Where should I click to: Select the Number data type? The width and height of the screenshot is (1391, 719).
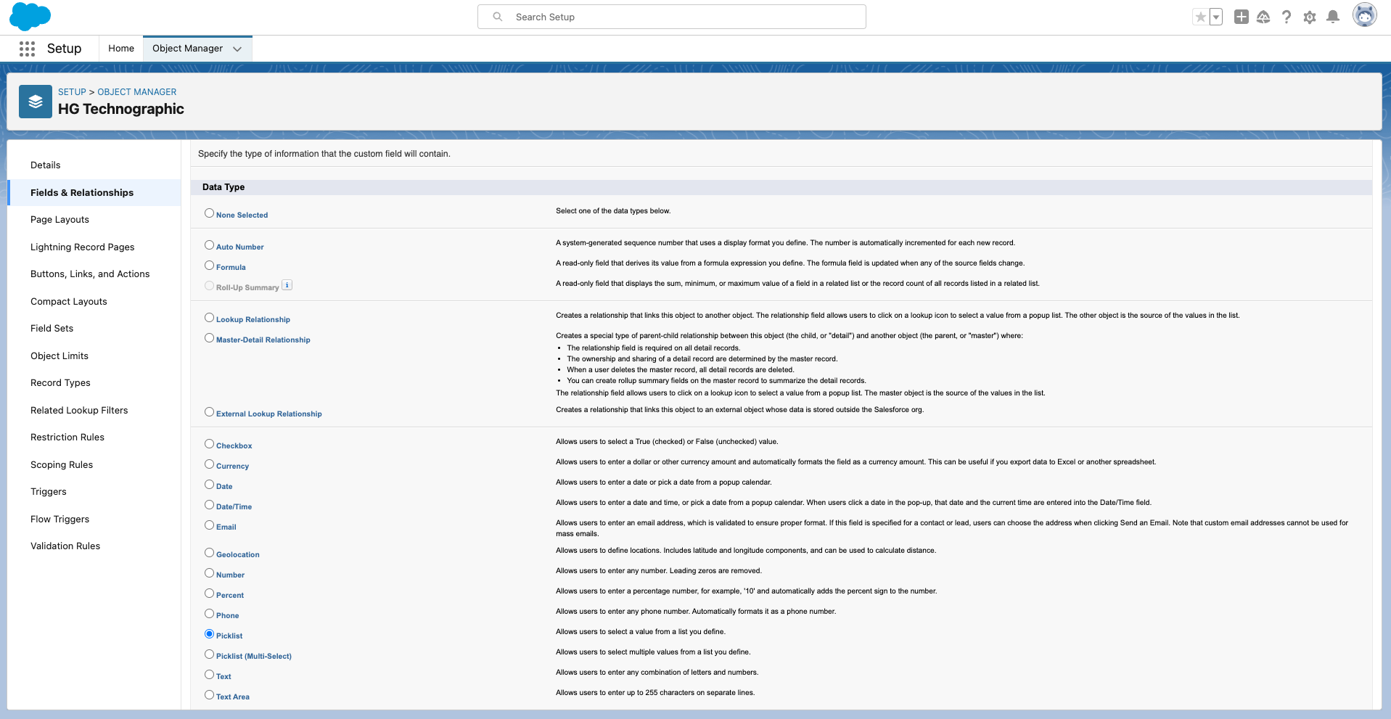209,573
